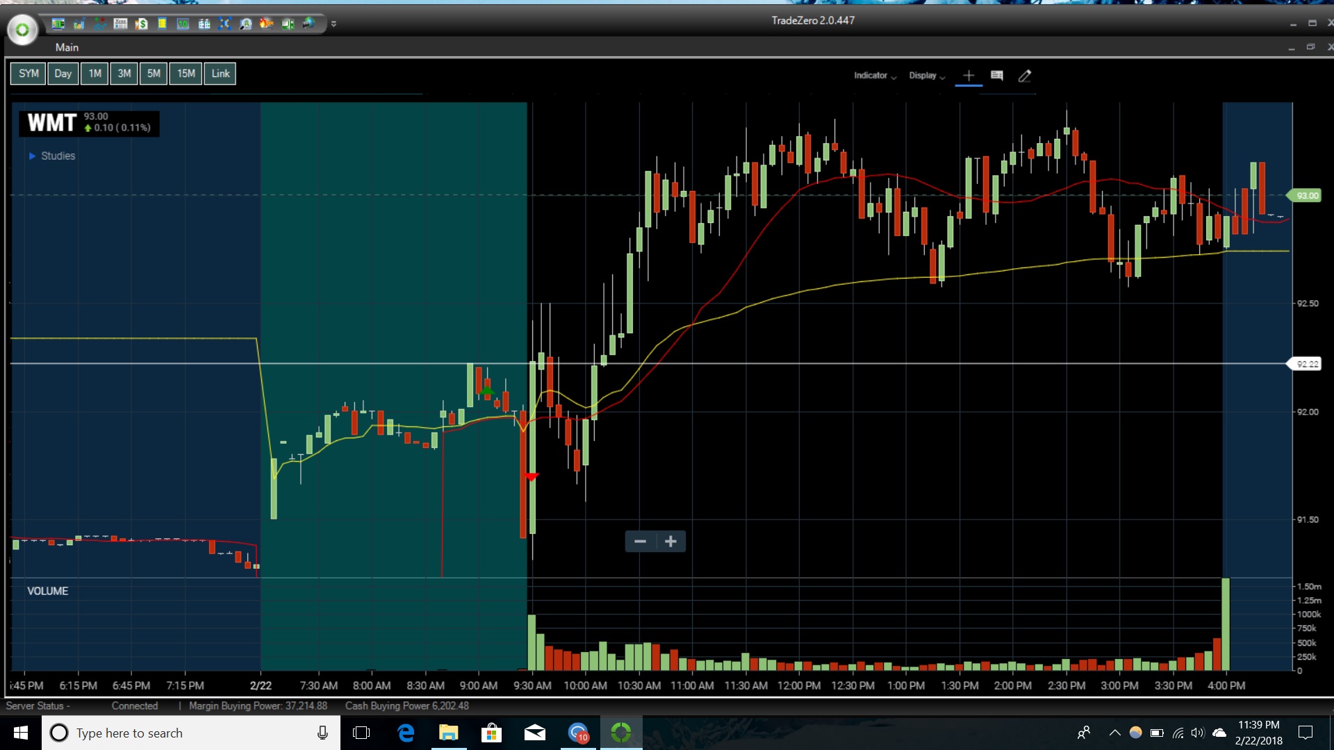Image resolution: width=1334 pixels, height=750 pixels.
Task: Click the 9:30 AM time axis label
Action: click(532, 685)
